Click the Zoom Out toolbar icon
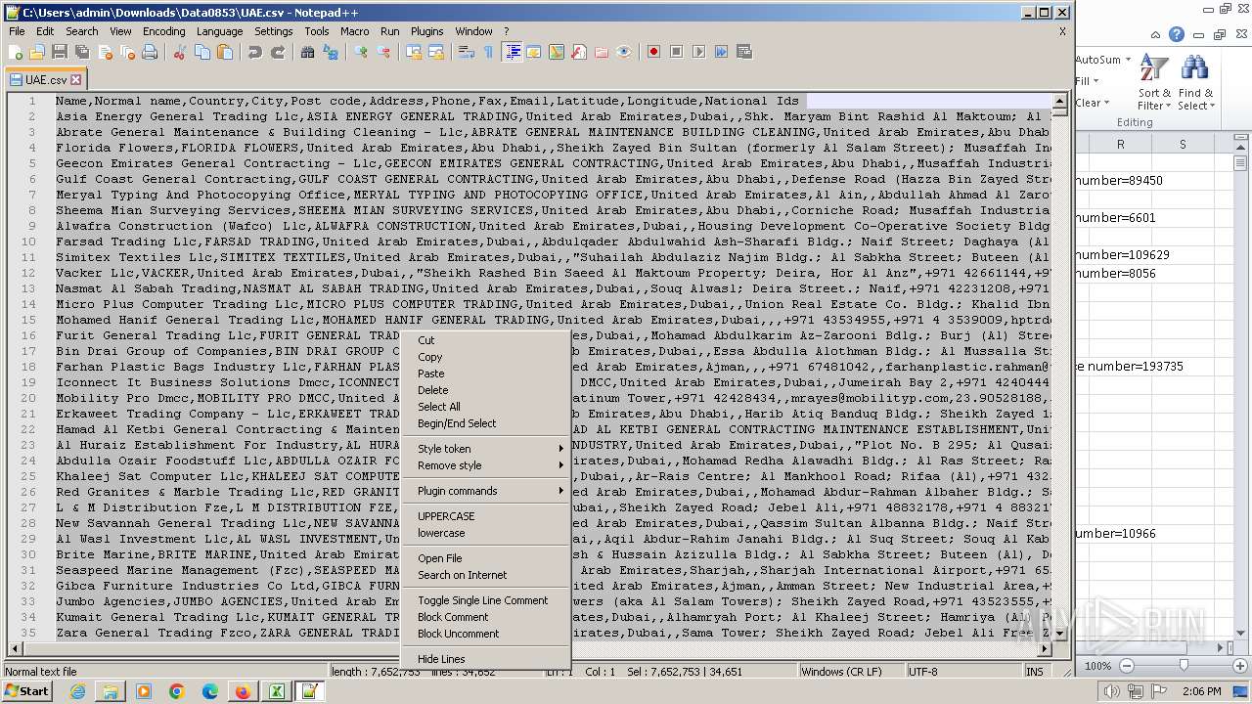The width and height of the screenshot is (1252, 704). [383, 52]
